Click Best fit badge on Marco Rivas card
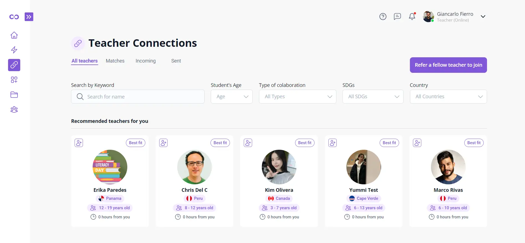This screenshot has height=243, width=525. pyautogui.click(x=474, y=143)
